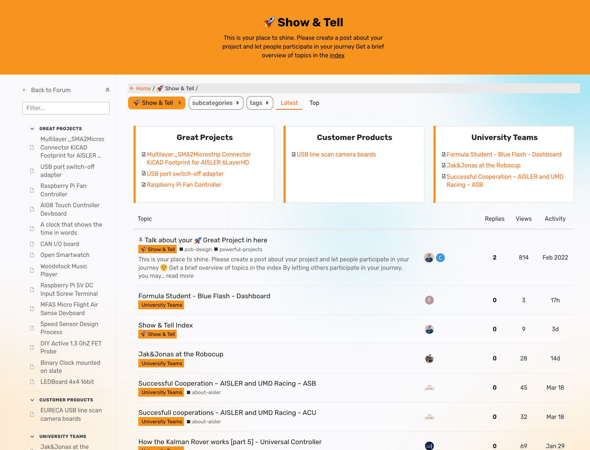Open Kalman Rover topic poster avatar
Screen dimensions: 590x450
tap(429, 446)
